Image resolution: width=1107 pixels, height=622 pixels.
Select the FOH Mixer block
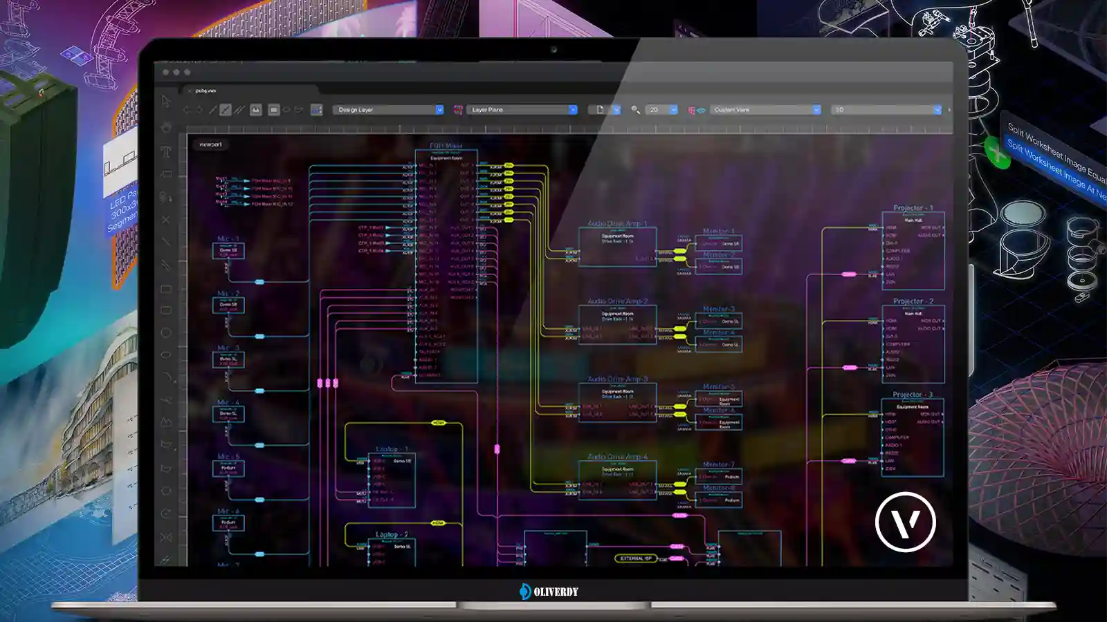(x=446, y=265)
